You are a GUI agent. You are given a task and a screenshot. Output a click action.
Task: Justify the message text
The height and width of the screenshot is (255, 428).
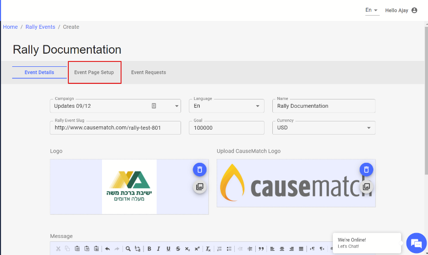301,249
